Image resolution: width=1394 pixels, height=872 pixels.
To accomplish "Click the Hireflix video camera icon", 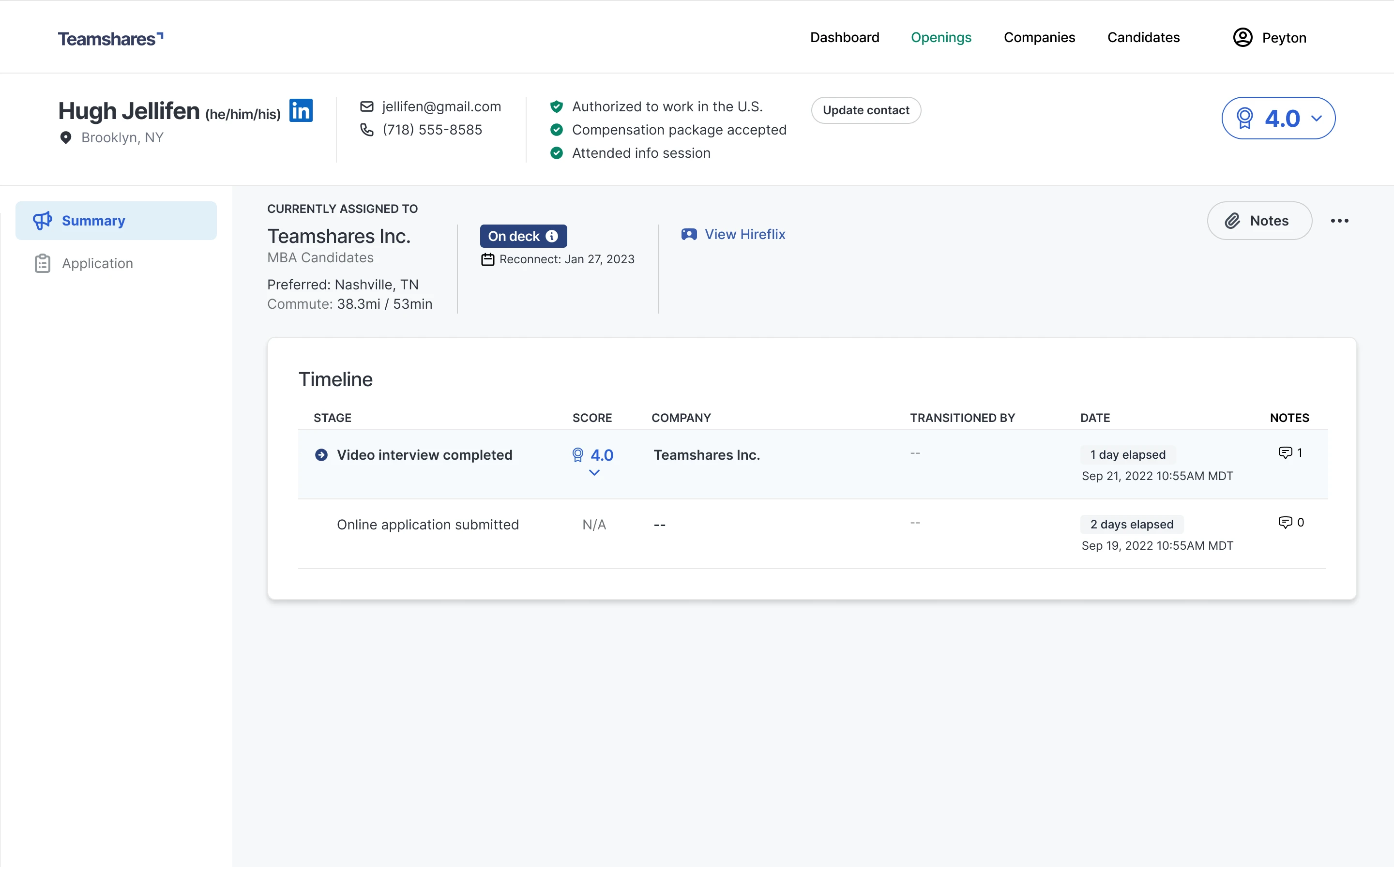I will point(689,234).
